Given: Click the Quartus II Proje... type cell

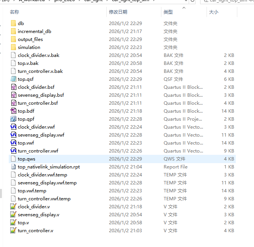Looking at the screenshot, I should coord(183,119).
